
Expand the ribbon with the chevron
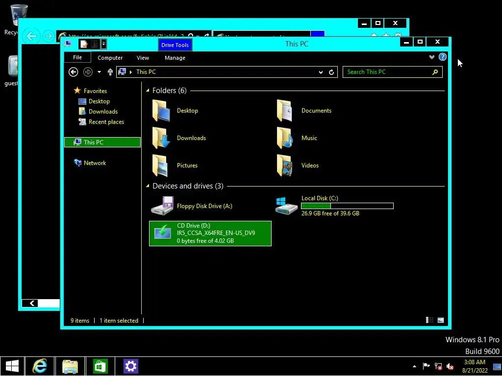click(x=431, y=57)
